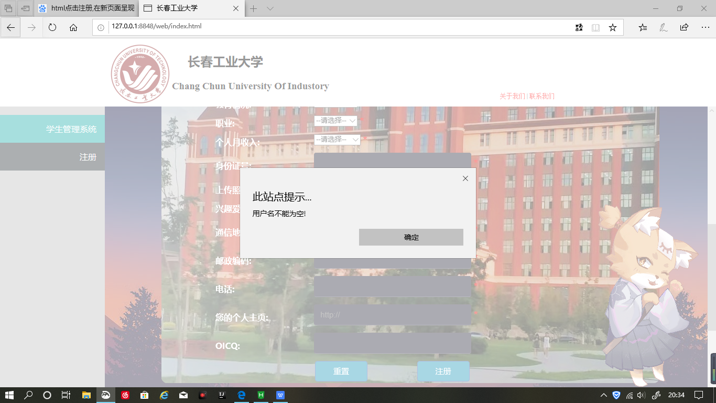Image resolution: width=716 pixels, height=403 pixels.
Task: Click the add notes pen icon
Action: coord(664,27)
